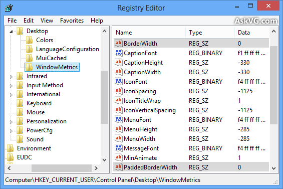283x189 pixels.
Task: Select the Personalization key label
Action: click(47, 121)
